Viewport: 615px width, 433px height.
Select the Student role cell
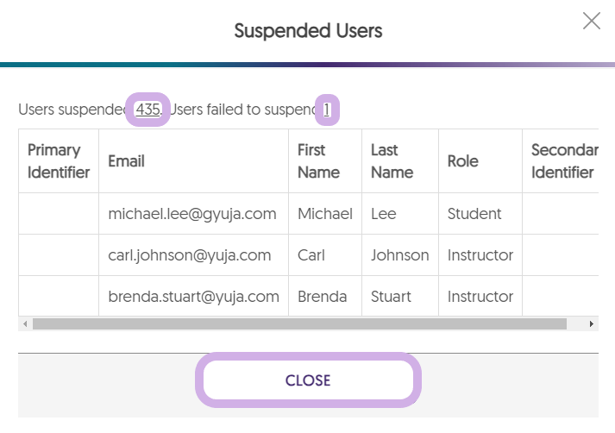pyautogui.click(x=474, y=214)
